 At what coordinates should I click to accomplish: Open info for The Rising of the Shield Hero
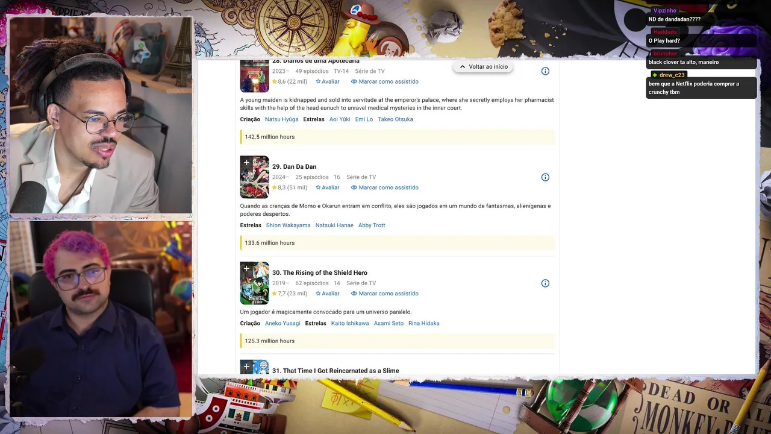545,283
